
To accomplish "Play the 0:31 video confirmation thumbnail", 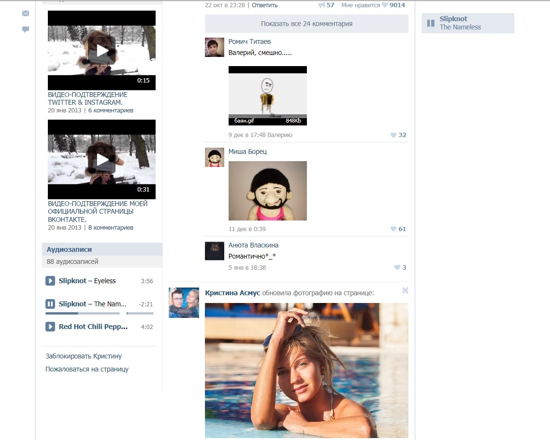I will tap(101, 159).
